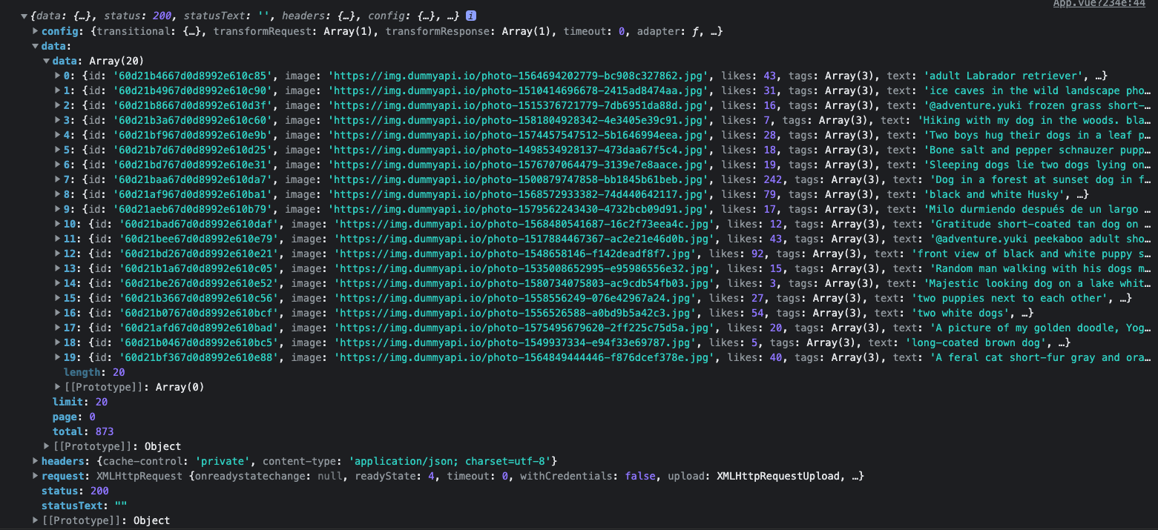Screen dimensions: 1158x530
Task: Expand array item 2
Action: pos(59,105)
